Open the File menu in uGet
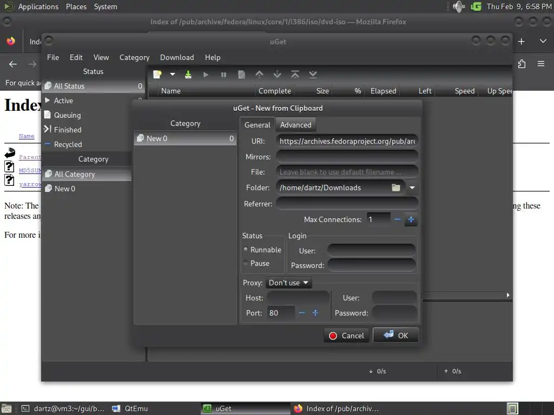The height and width of the screenshot is (415, 554). 53,57
